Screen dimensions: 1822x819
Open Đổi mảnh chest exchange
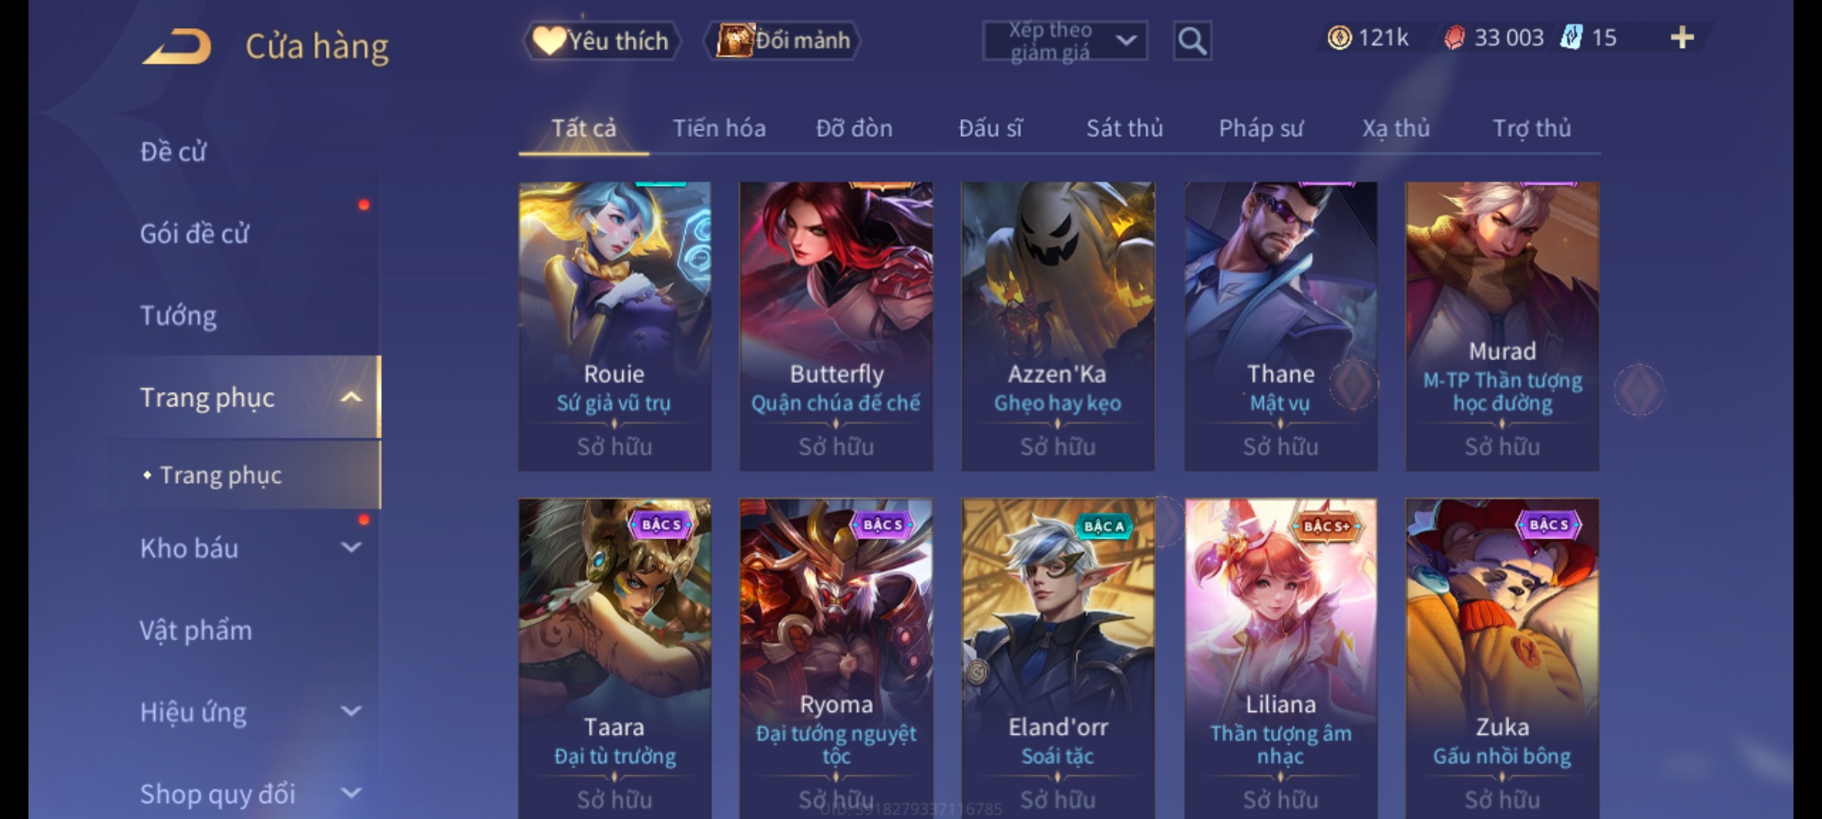pyautogui.click(x=783, y=41)
